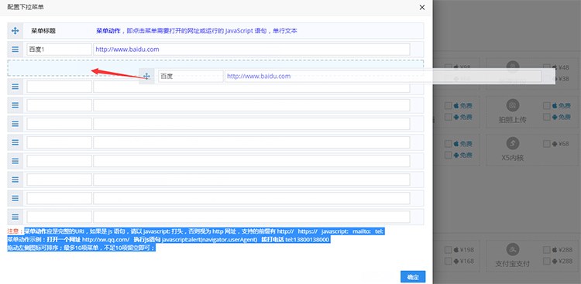Click the 配置下拉菜单 dialog title
Image resolution: width=581 pixels, height=284 pixels.
click(x=26, y=7)
